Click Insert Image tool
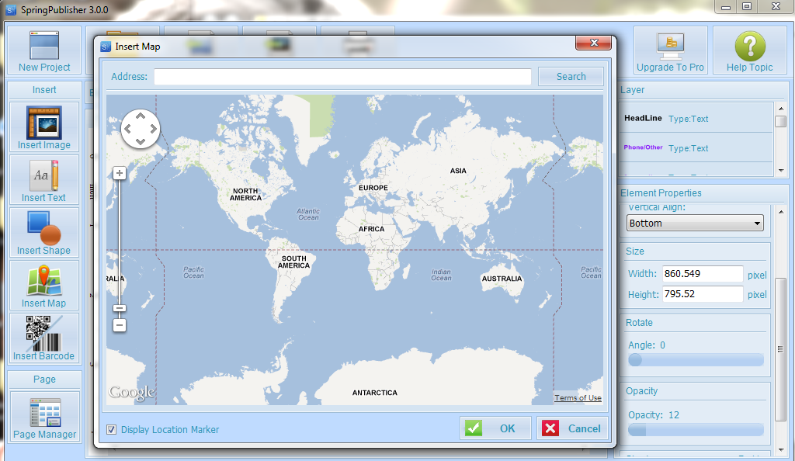795x461 pixels. pyautogui.click(x=44, y=127)
